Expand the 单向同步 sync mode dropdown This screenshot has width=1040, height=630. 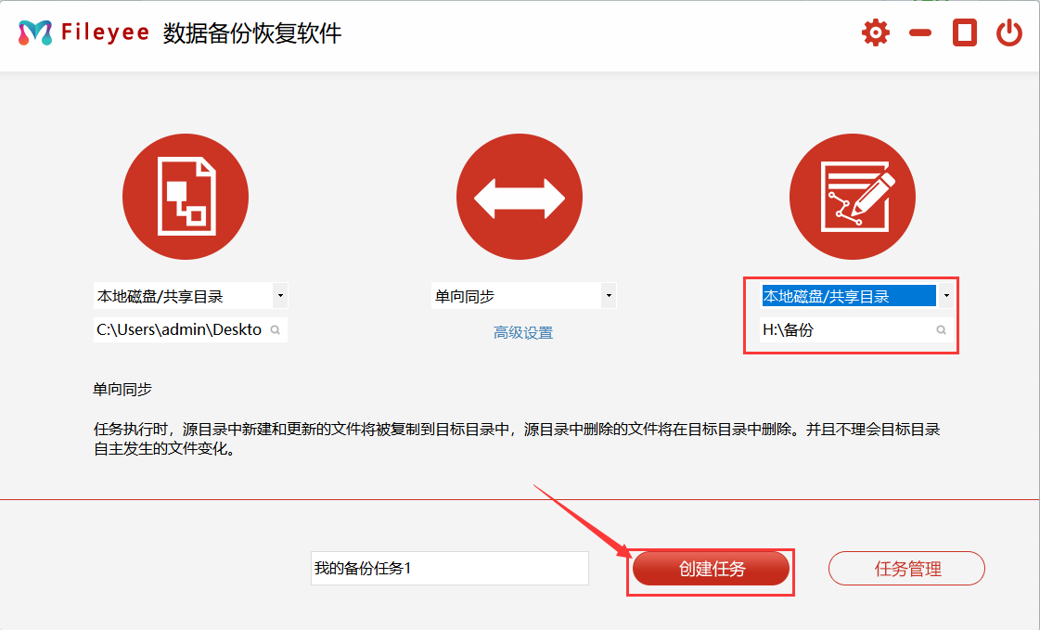(609, 297)
